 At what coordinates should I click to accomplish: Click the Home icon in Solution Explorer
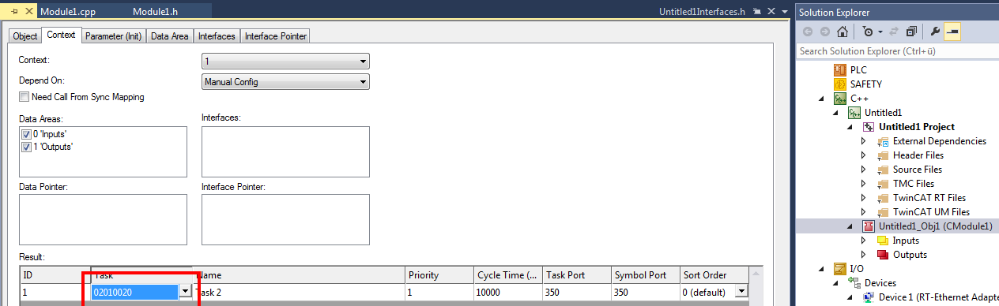pos(843,32)
